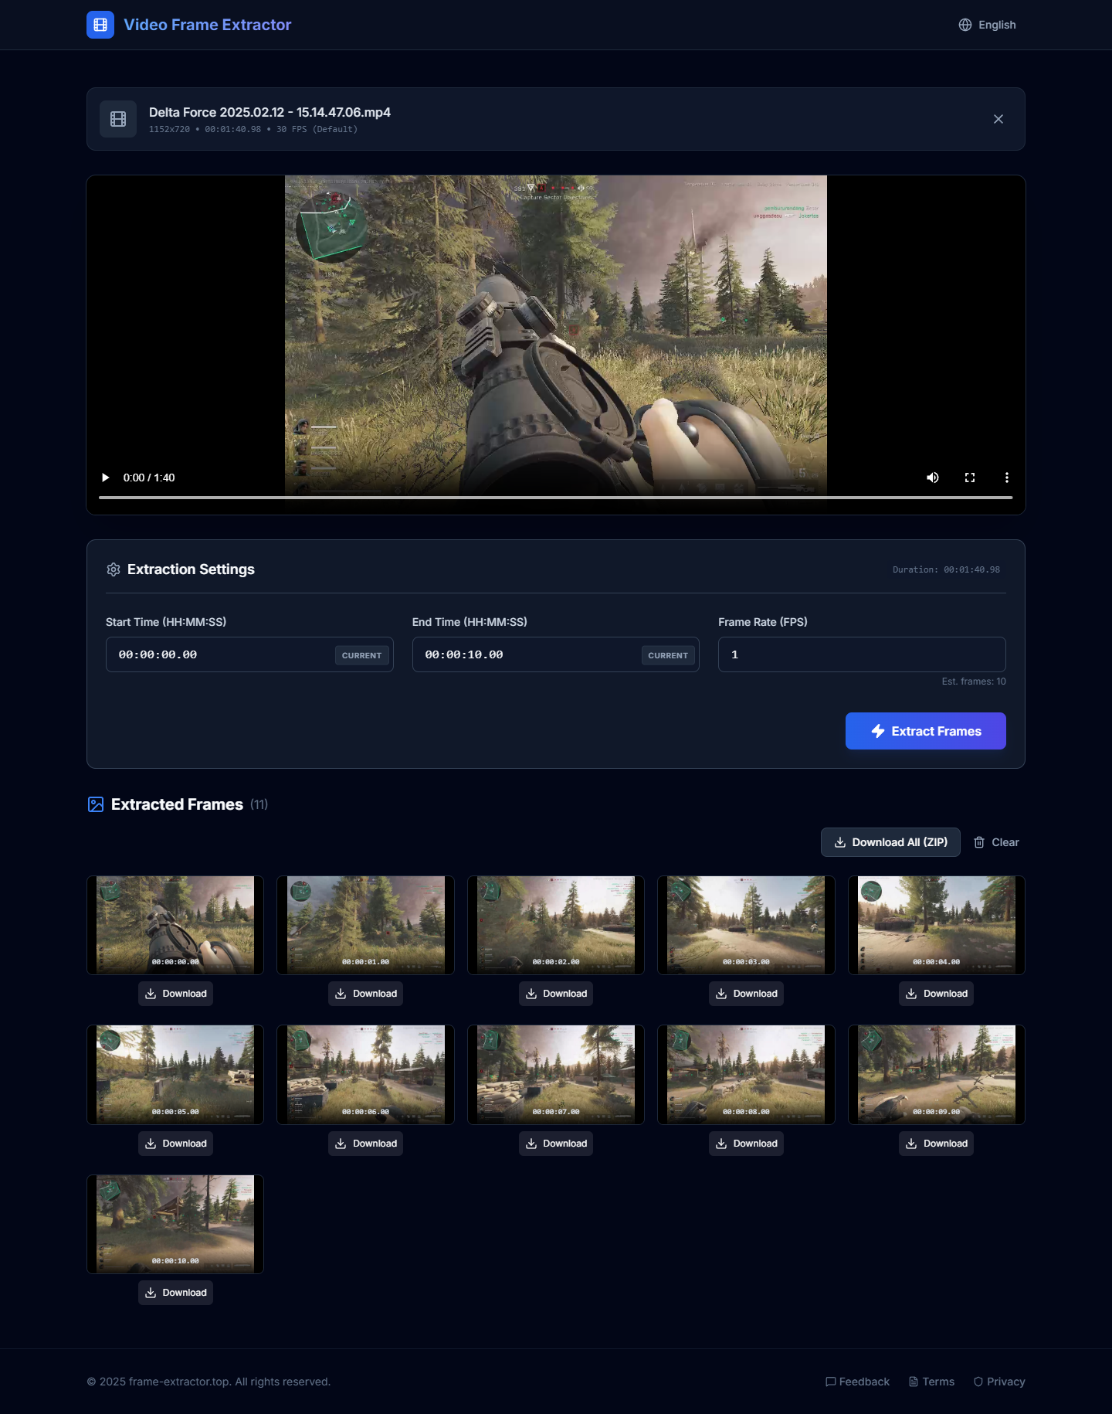Screen dimensions: 1112x1414
Task: Open the Terms footer link
Action: [931, 1382]
